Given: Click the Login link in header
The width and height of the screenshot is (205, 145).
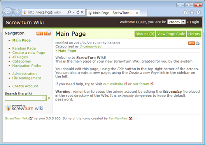Looking at the screenshot, I should pyautogui.click(x=194, y=22).
